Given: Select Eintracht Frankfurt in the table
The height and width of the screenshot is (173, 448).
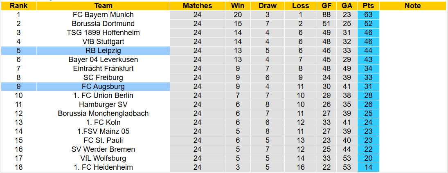Looking at the screenshot, I should [103, 69].
